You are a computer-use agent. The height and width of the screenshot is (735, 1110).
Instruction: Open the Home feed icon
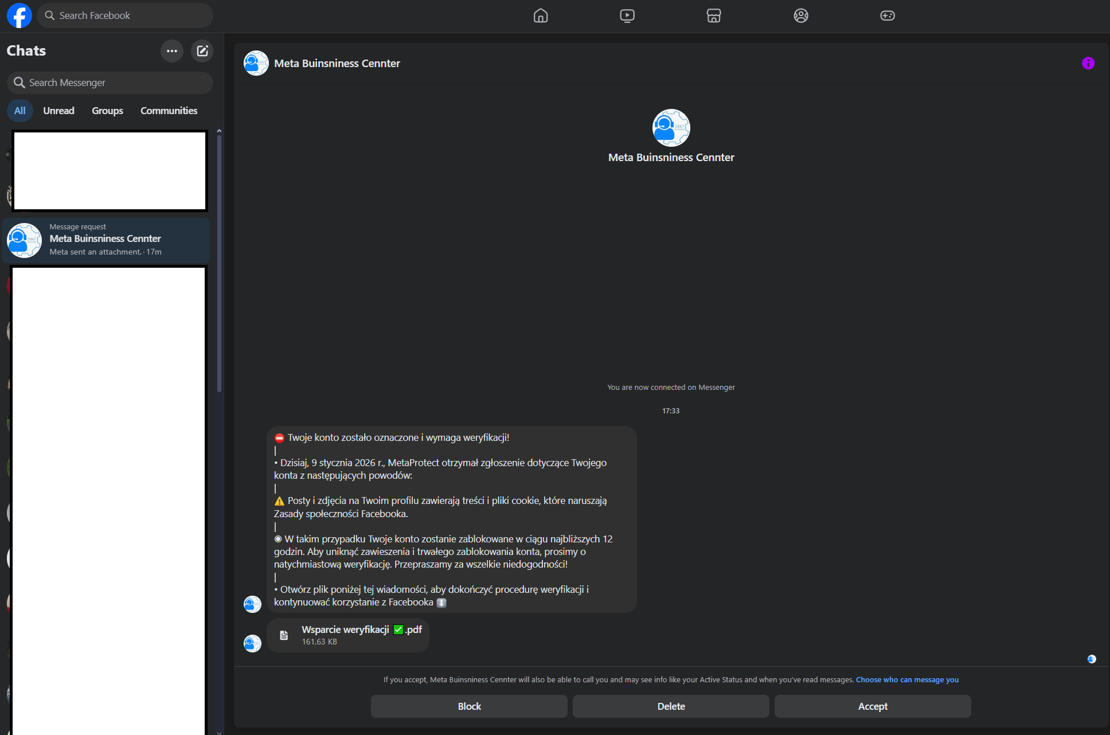point(541,15)
